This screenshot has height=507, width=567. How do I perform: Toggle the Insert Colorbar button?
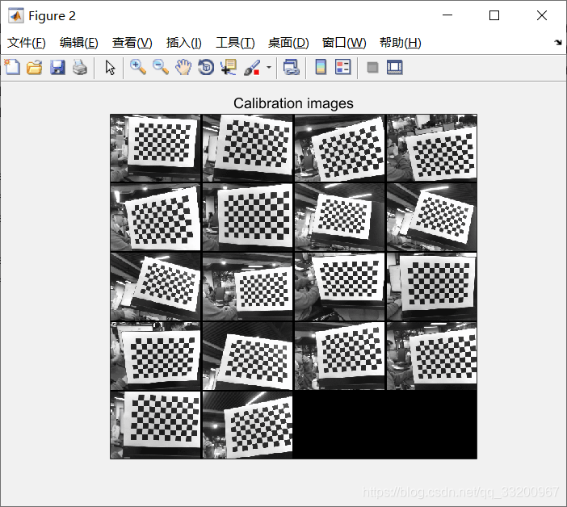coord(321,68)
